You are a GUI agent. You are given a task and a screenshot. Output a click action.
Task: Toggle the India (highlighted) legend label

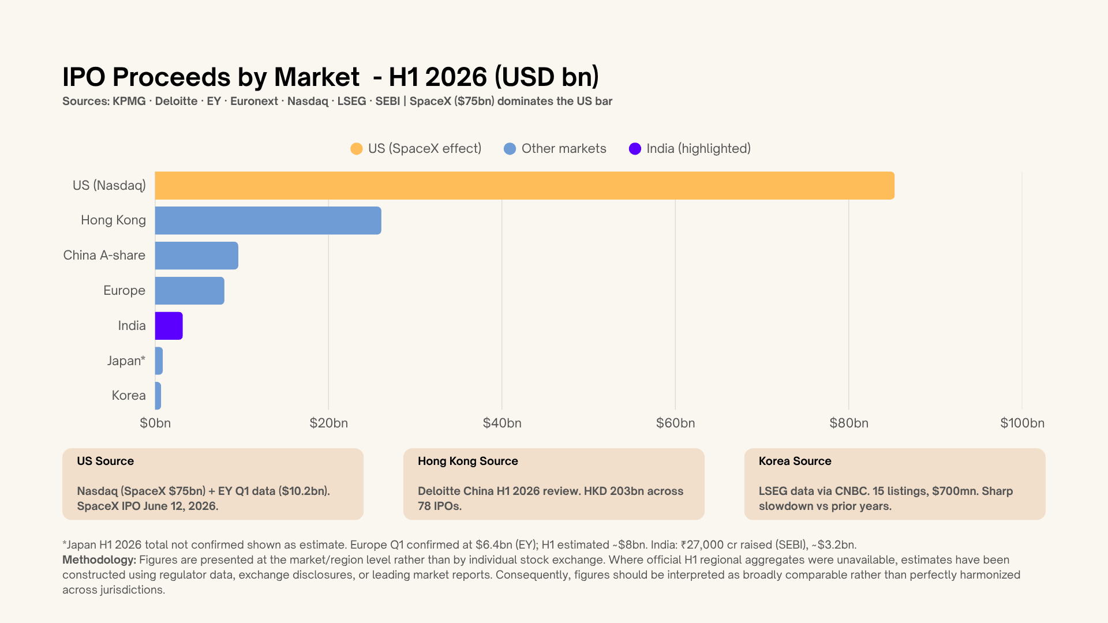(x=699, y=149)
